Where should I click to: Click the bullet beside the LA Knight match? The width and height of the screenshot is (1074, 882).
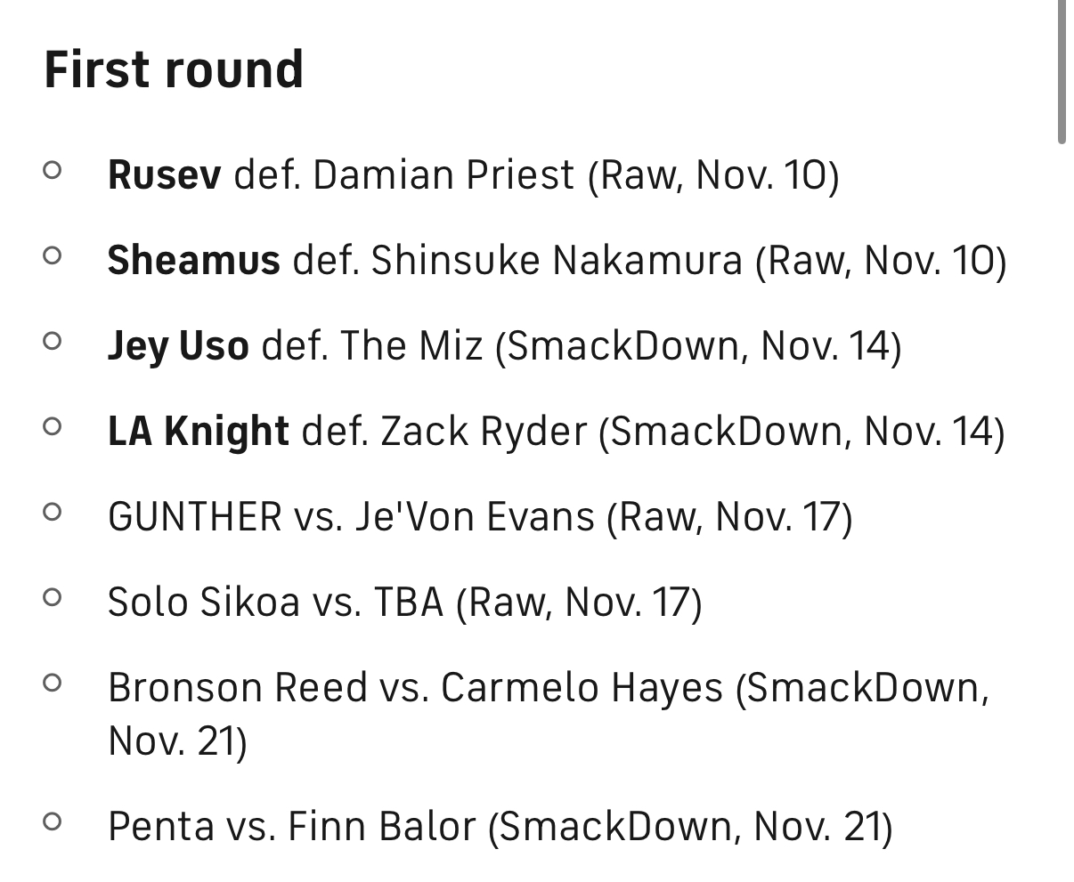(x=52, y=425)
